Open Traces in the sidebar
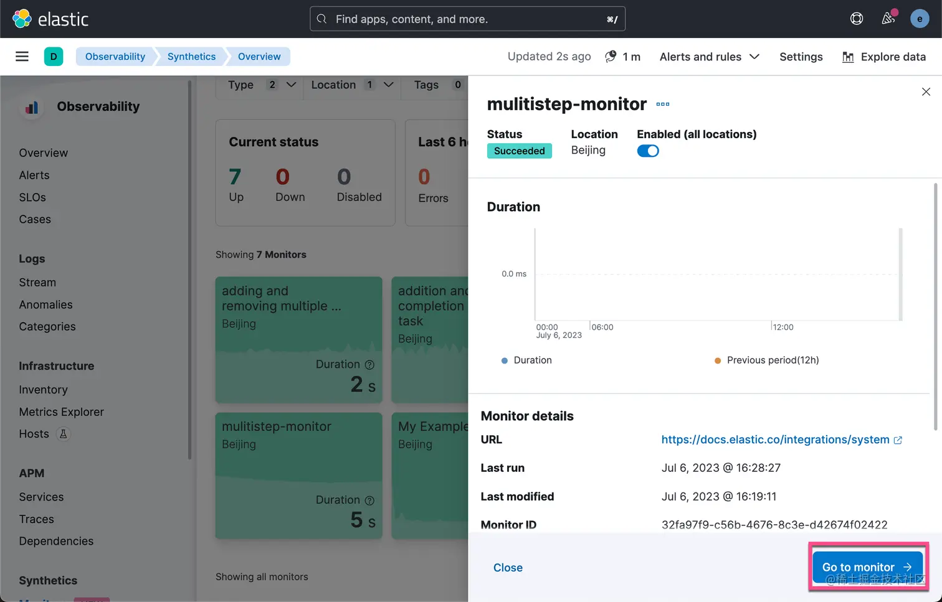Screen dimensions: 942x602 coord(36,519)
